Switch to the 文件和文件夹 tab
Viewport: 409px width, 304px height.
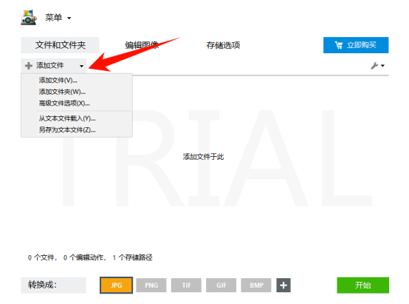(x=60, y=45)
